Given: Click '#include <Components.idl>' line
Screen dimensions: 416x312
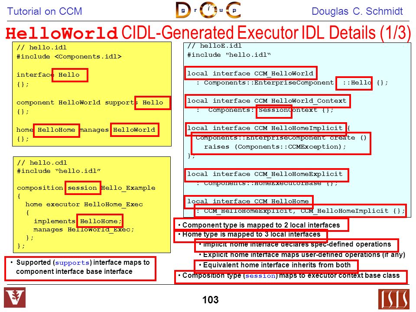Looking at the screenshot, I should 69,56.
